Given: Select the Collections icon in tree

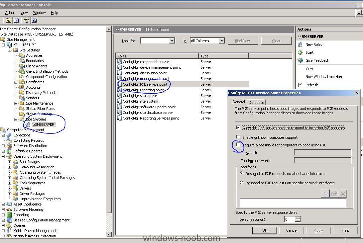Looking at the screenshot, I should 9,135.
